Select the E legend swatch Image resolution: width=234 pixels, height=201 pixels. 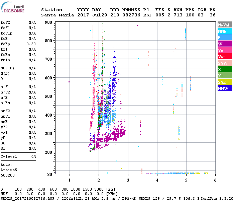[225, 38]
